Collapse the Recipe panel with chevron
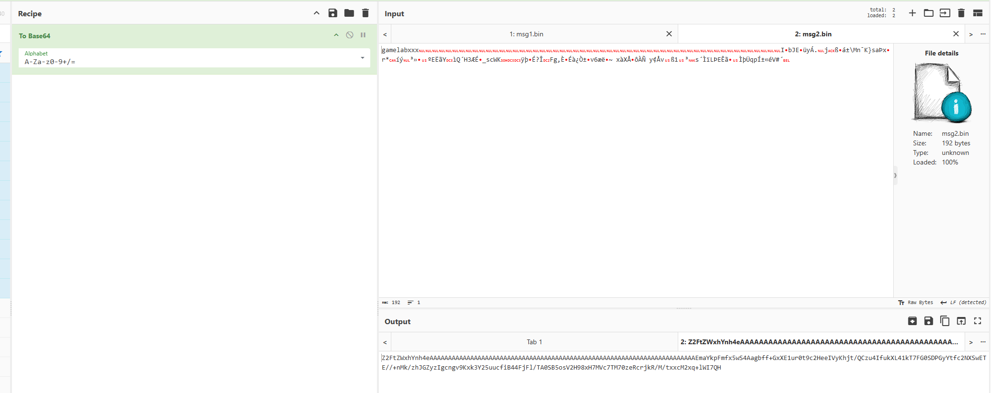 pos(317,13)
